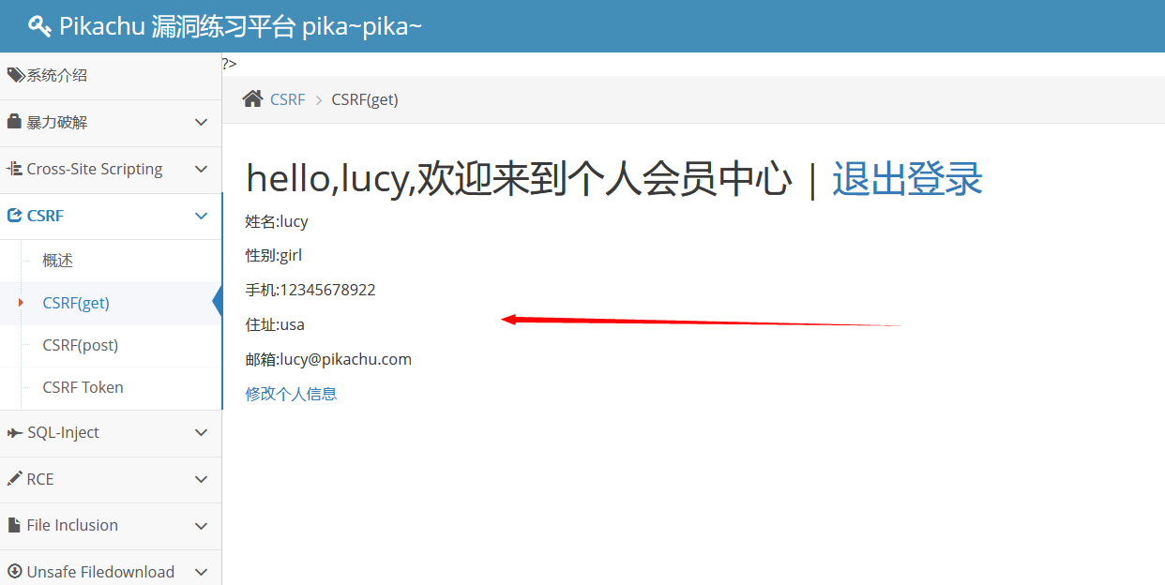Click the RCE pencil icon
Viewport: 1165px width, 585px height.
coord(14,479)
